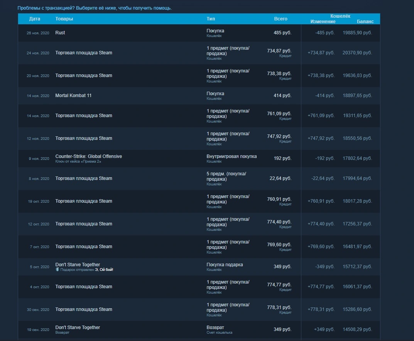Click the type 'Внутриигровая покупка'
The width and height of the screenshot is (414, 341).
[232, 156]
